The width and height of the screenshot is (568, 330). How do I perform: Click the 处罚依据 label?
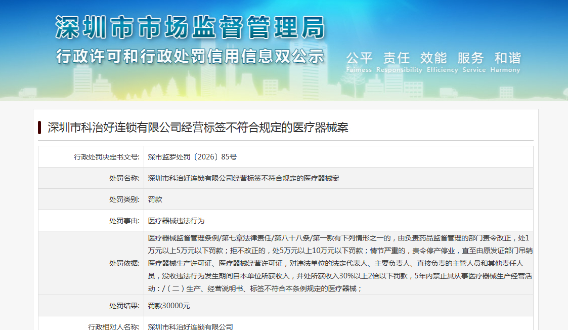click(x=124, y=263)
